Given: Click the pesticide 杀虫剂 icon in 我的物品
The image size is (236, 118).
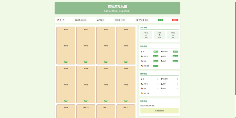Looking at the screenshot, I should 142,84.
